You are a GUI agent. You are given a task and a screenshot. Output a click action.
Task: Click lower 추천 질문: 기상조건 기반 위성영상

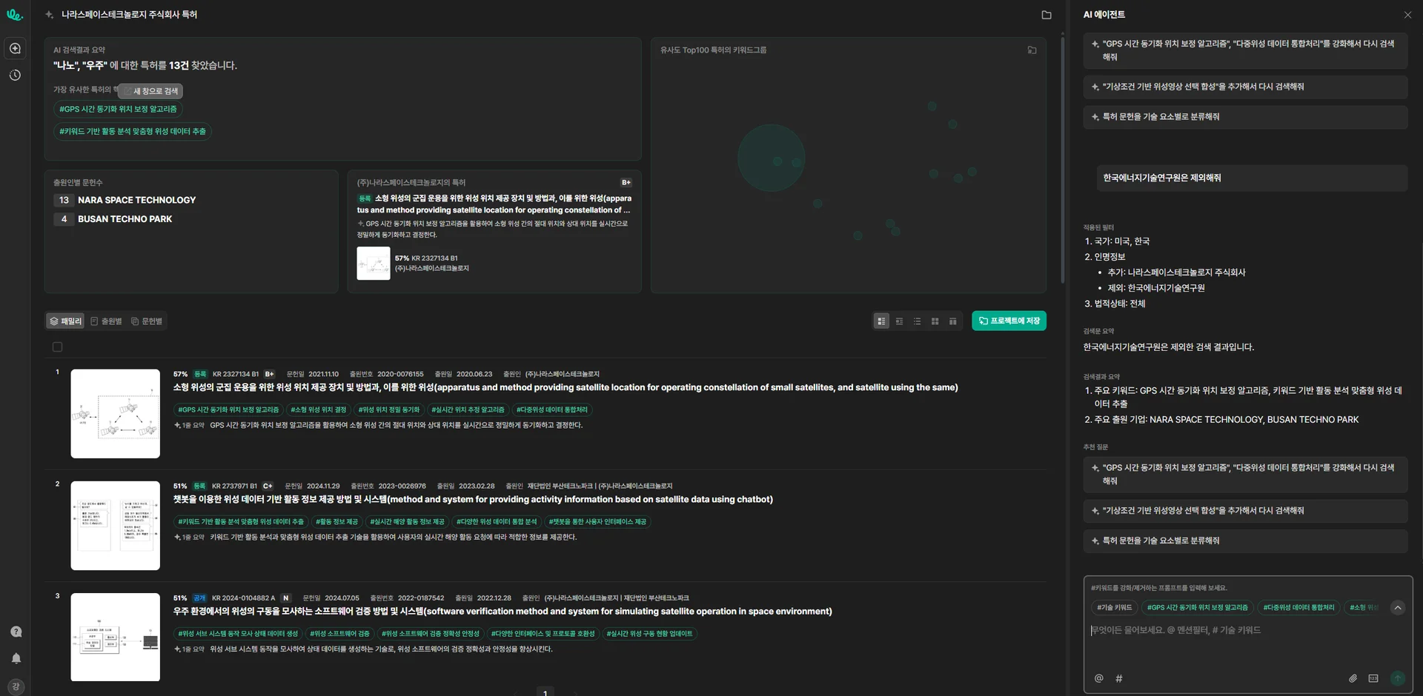point(1245,511)
